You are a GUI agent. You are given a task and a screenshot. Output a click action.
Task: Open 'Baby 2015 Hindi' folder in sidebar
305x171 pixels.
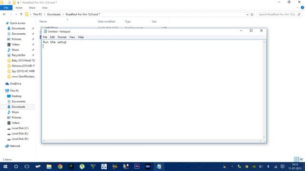21,60
